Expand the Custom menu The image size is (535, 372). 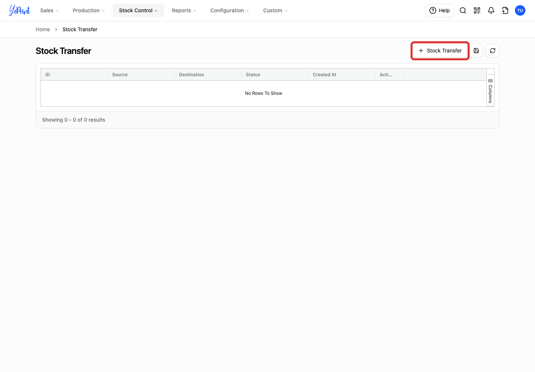click(275, 10)
